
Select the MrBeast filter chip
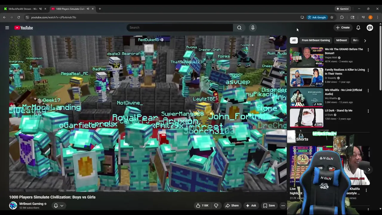pos(341,40)
